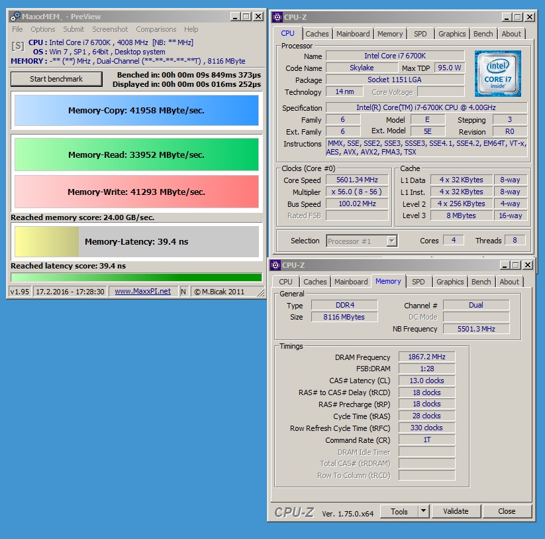
Task: Click the version v1.95 status bar entry
Action: pos(19,292)
